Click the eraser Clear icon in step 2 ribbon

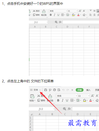point(97,100)
